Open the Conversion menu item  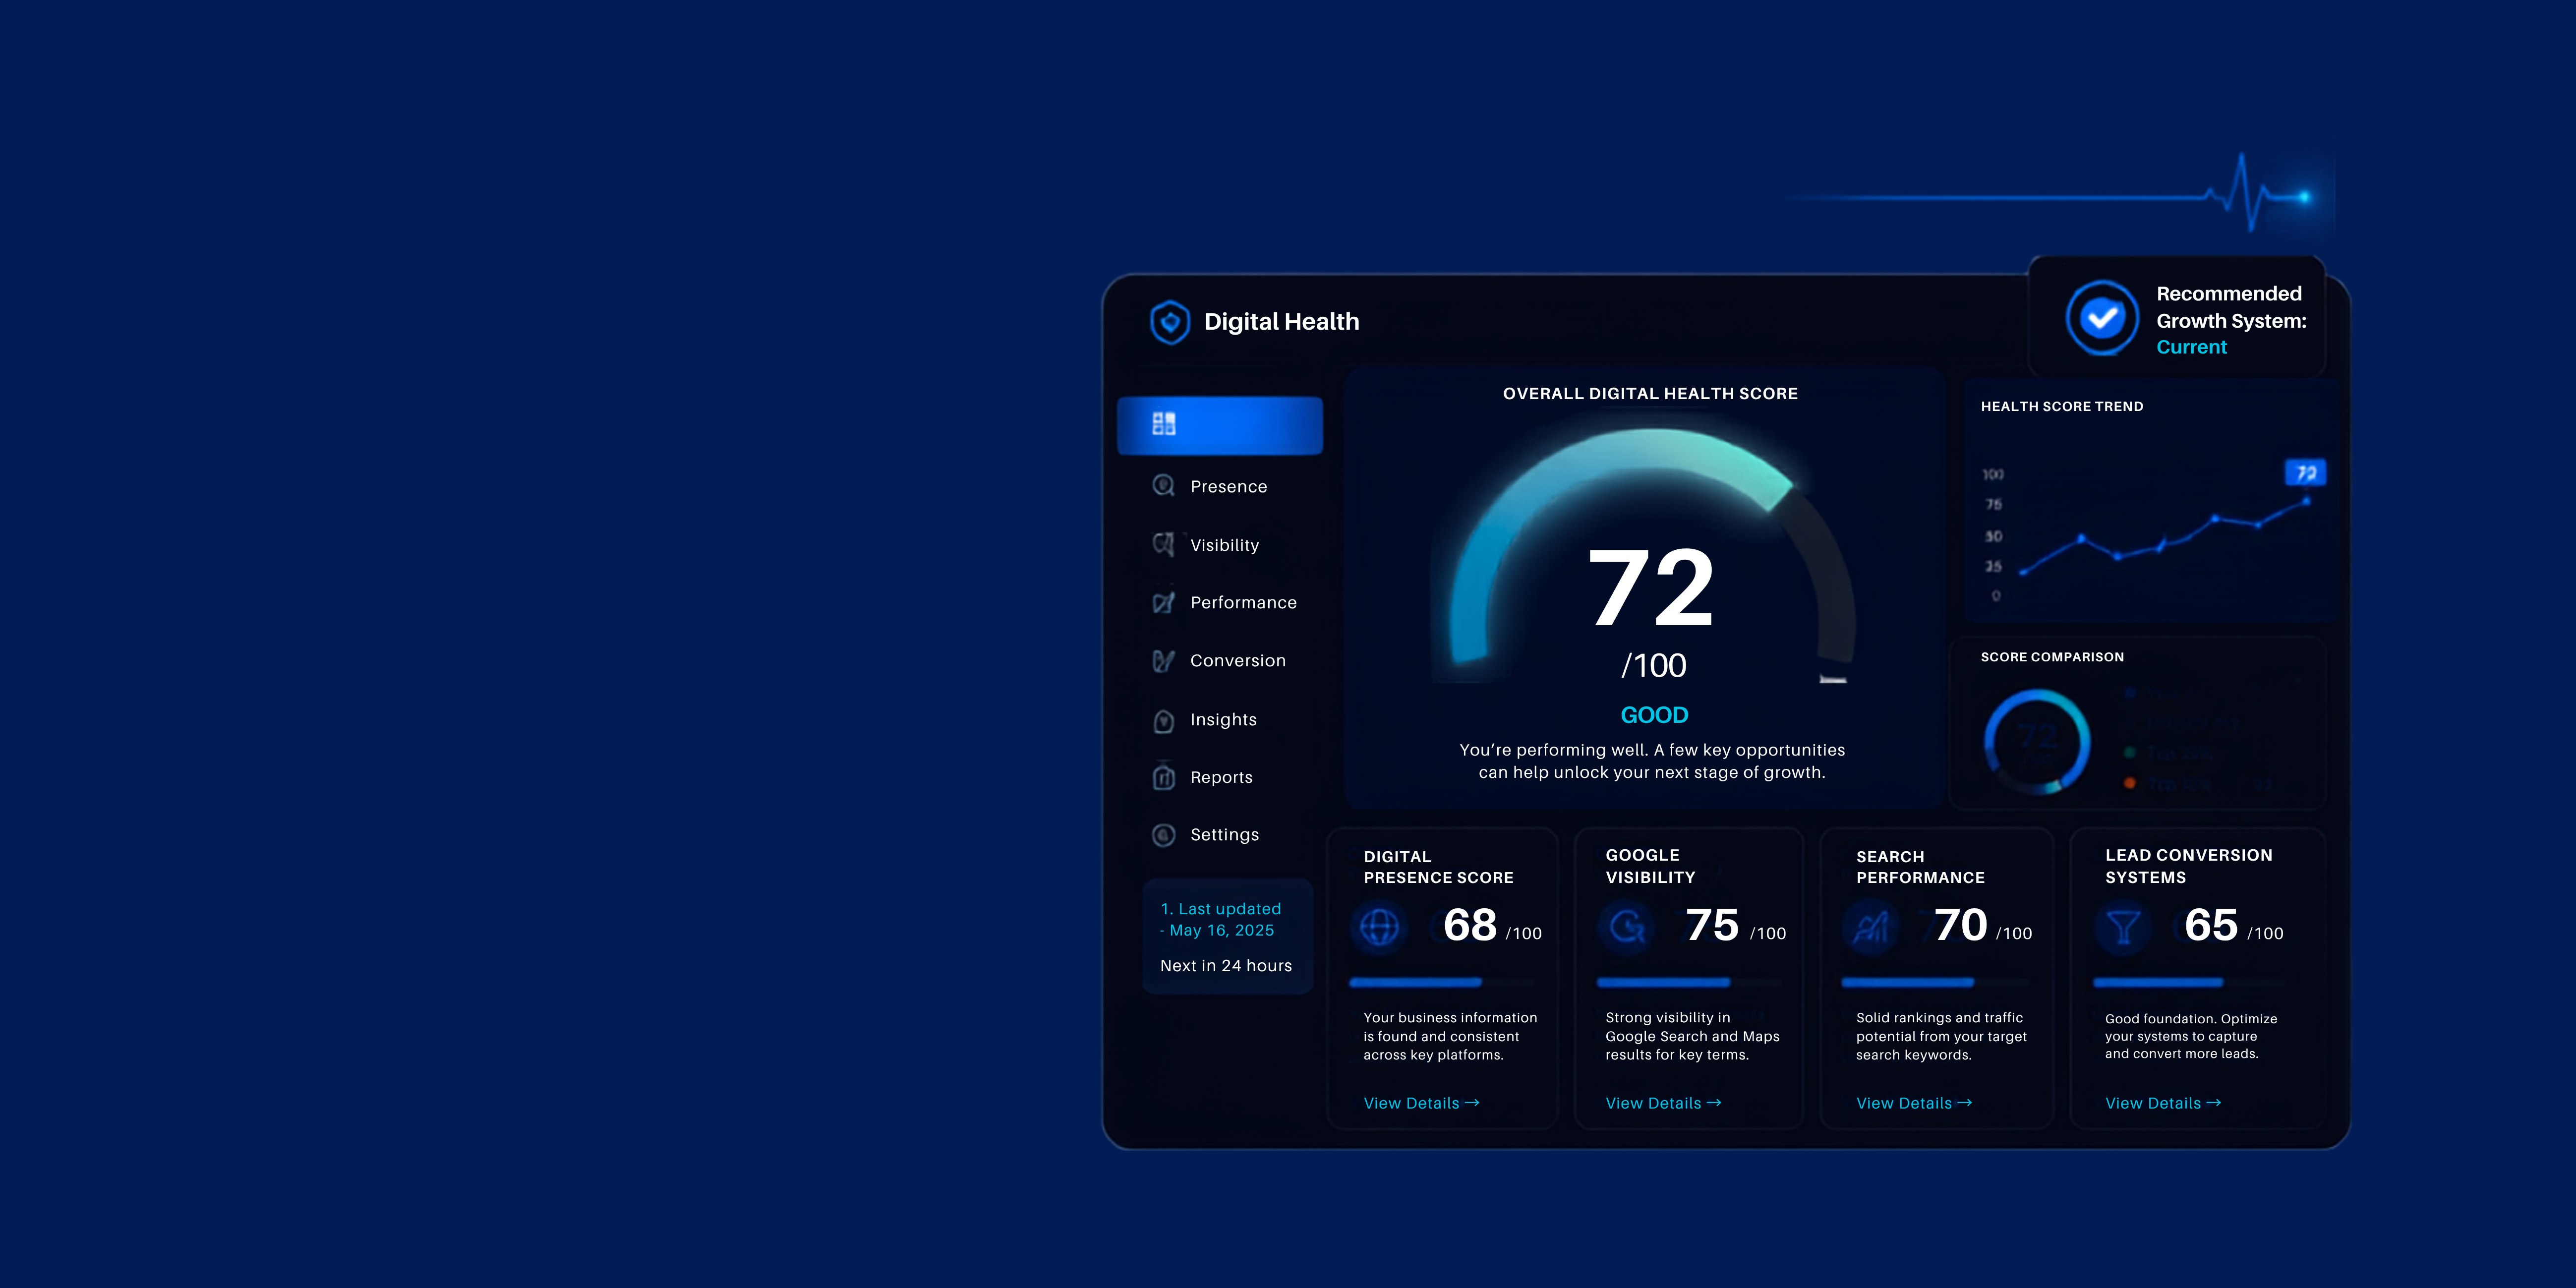pos(1238,661)
